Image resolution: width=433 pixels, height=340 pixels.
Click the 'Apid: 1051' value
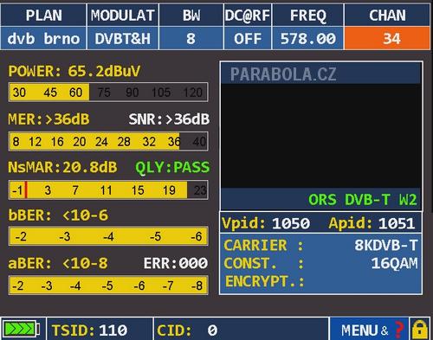tap(372, 223)
